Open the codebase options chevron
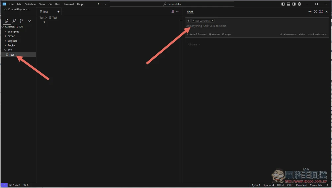The image size is (332, 188). tap(326, 34)
